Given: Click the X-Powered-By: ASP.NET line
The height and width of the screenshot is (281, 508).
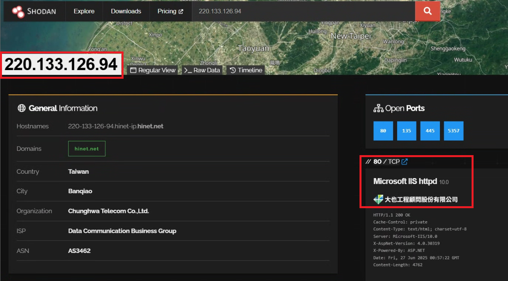Looking at the screenshot, I should [399, 251].
